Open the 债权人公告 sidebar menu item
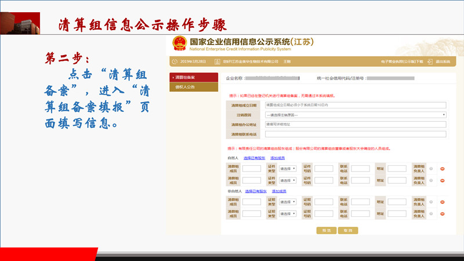The image size is (464, 261). pos(194,87)
